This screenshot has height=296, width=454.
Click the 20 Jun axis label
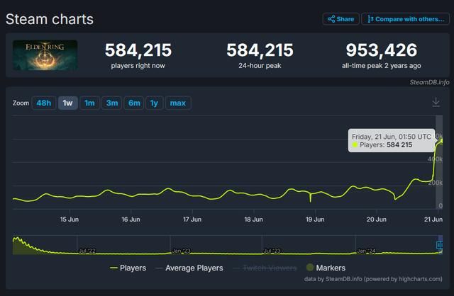coord(375,220)
